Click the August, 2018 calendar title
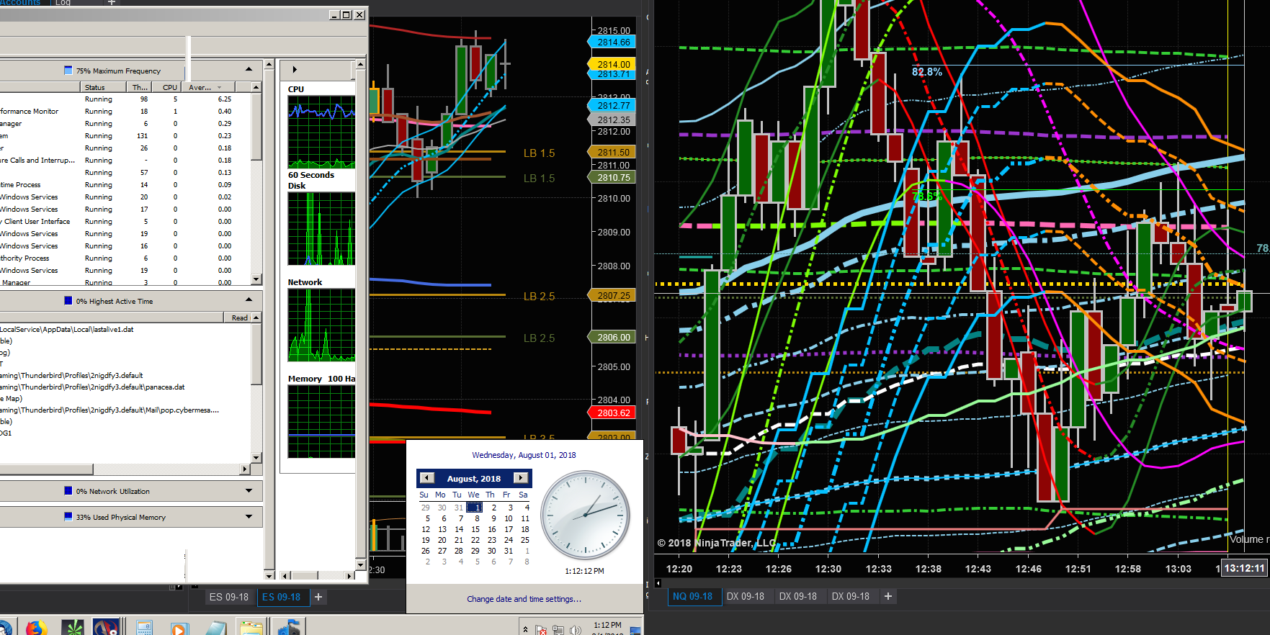 tap(473, 479)
